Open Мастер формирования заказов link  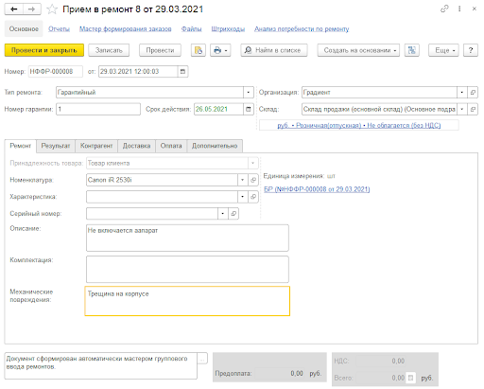[126, 29]
